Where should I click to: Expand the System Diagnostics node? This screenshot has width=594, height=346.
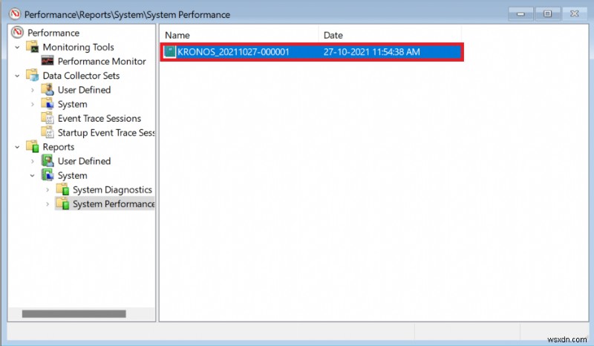[x=48, y=190]
